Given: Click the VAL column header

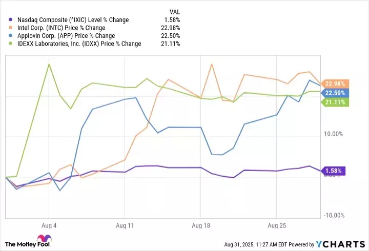Looking at the screenshot, I should point(174,11).
